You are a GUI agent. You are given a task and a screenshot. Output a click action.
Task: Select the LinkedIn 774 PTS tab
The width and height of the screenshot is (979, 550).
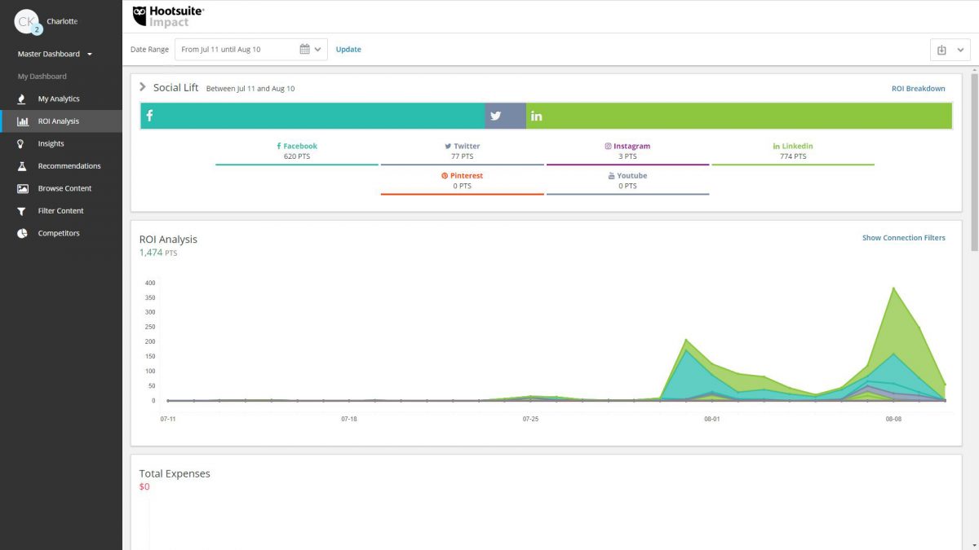click(x=793, y=152)
